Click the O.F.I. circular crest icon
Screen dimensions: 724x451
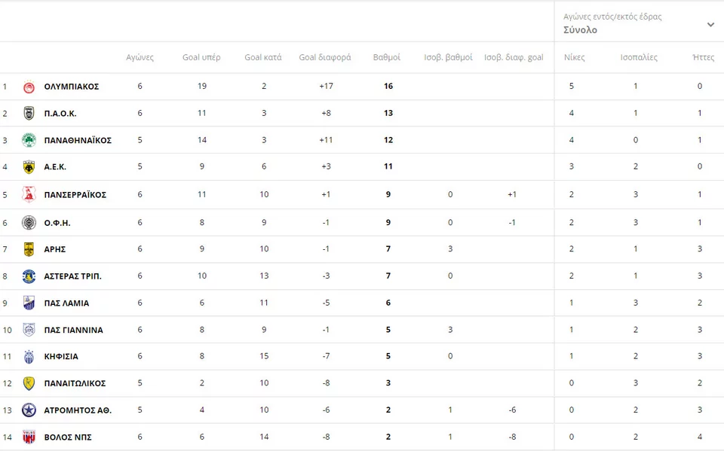coord(29,223)
